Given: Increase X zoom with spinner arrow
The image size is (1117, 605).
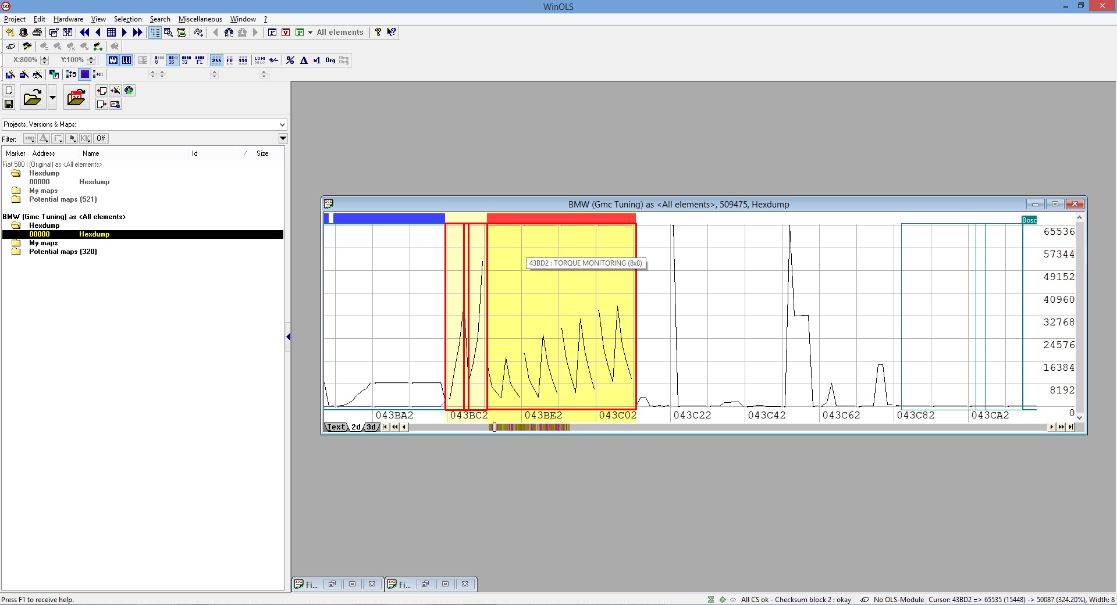Looking at the screenshot, I should (x=45, y=58).
